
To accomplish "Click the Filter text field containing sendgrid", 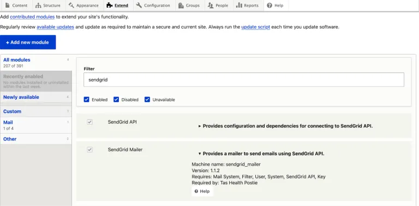I will (244, 80).
